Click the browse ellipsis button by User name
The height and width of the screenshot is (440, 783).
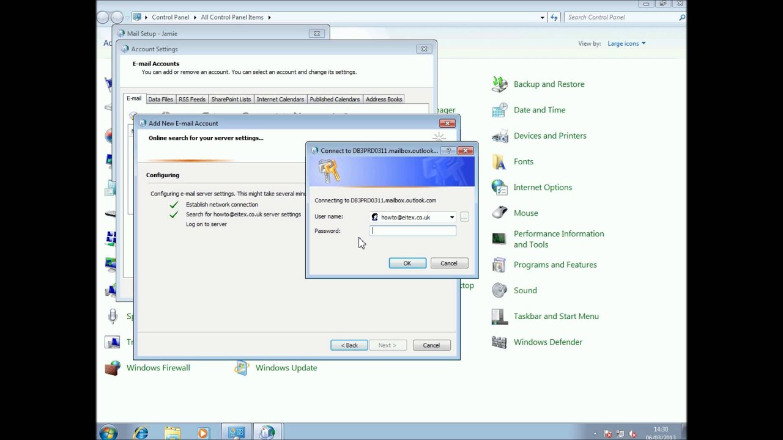[x=464, y=217]
